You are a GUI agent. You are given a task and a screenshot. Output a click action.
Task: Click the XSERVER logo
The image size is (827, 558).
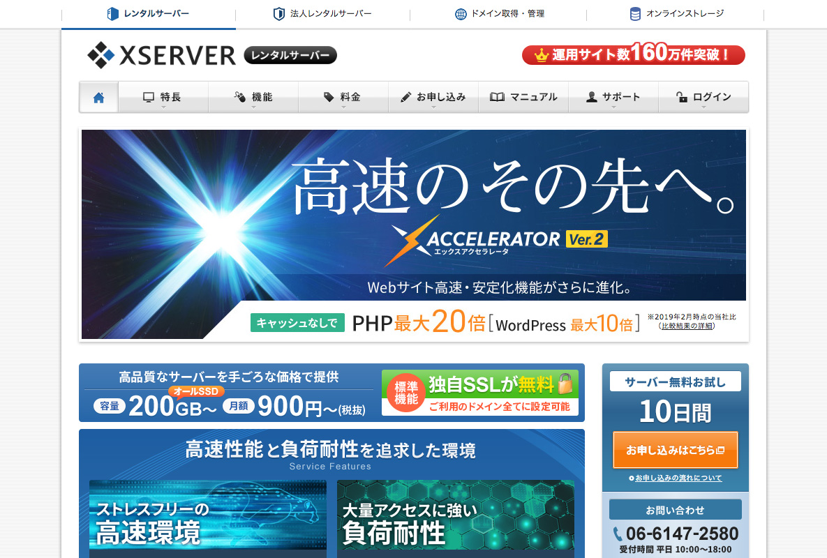click(161, 55)
